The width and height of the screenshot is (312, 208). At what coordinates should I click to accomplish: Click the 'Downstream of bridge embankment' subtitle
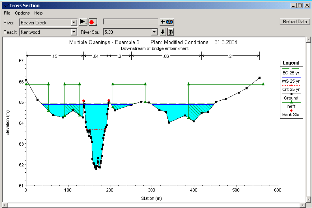154,49
